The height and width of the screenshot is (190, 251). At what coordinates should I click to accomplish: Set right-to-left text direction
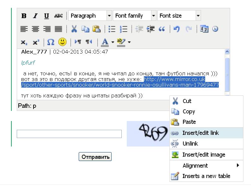89,42
